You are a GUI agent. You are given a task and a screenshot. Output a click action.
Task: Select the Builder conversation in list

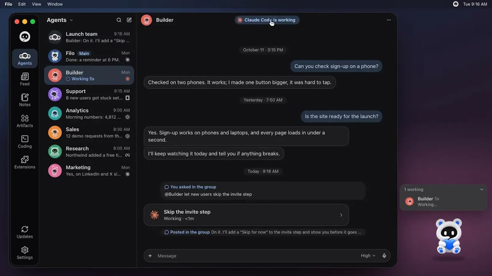tap(89, 75)
